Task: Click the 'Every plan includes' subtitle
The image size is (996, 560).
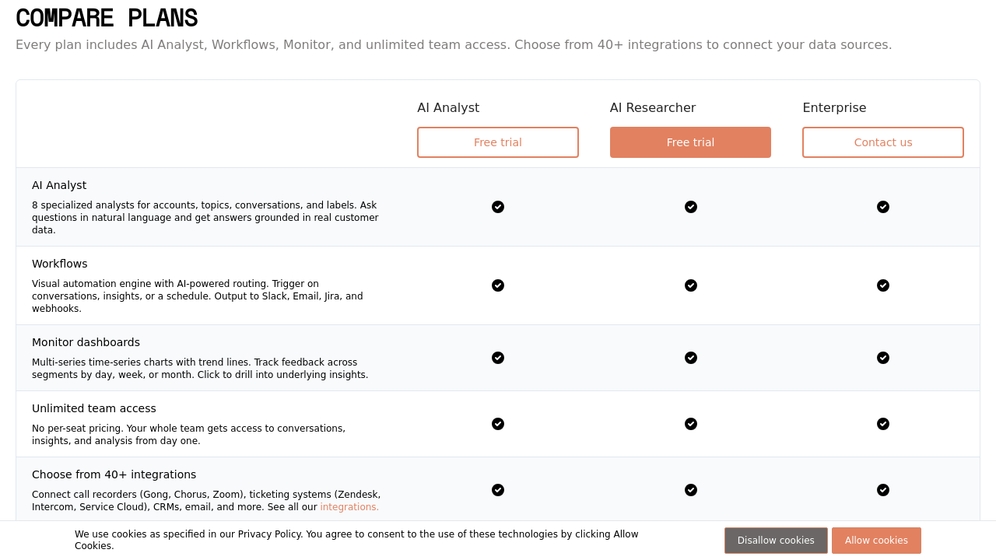Action: [x=454, y=44]
